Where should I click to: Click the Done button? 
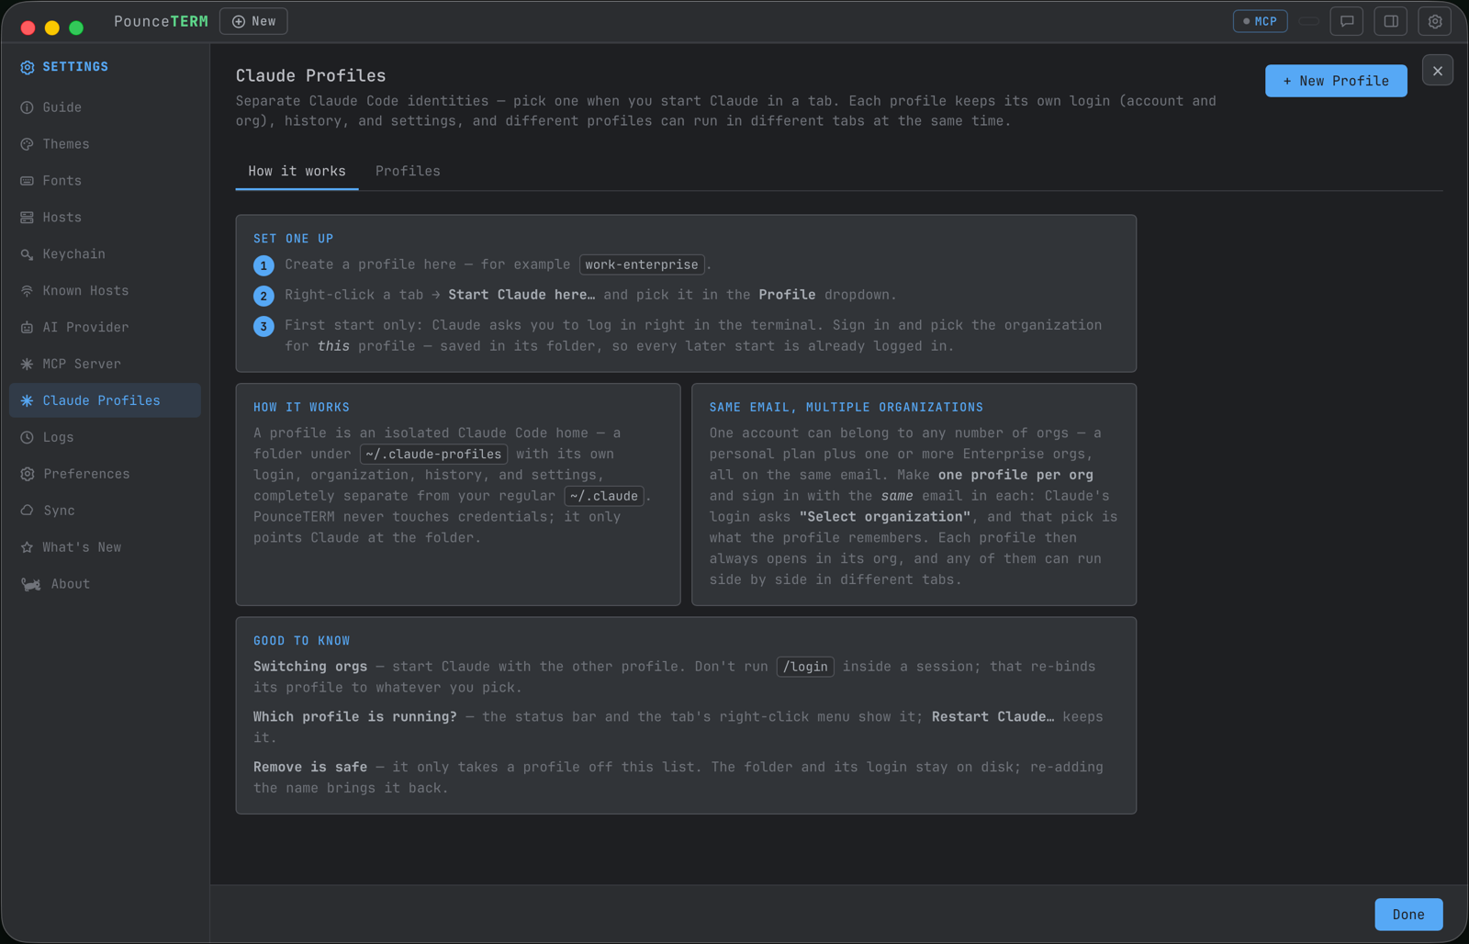pyautogui.click(x=1408, y=915)
